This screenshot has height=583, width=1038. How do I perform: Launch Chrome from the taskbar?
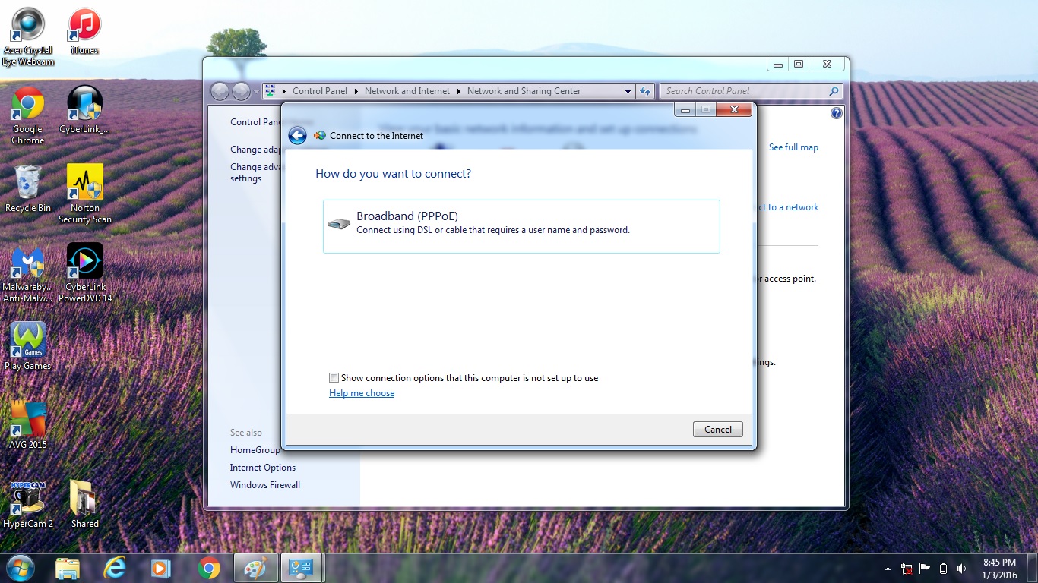208,568
